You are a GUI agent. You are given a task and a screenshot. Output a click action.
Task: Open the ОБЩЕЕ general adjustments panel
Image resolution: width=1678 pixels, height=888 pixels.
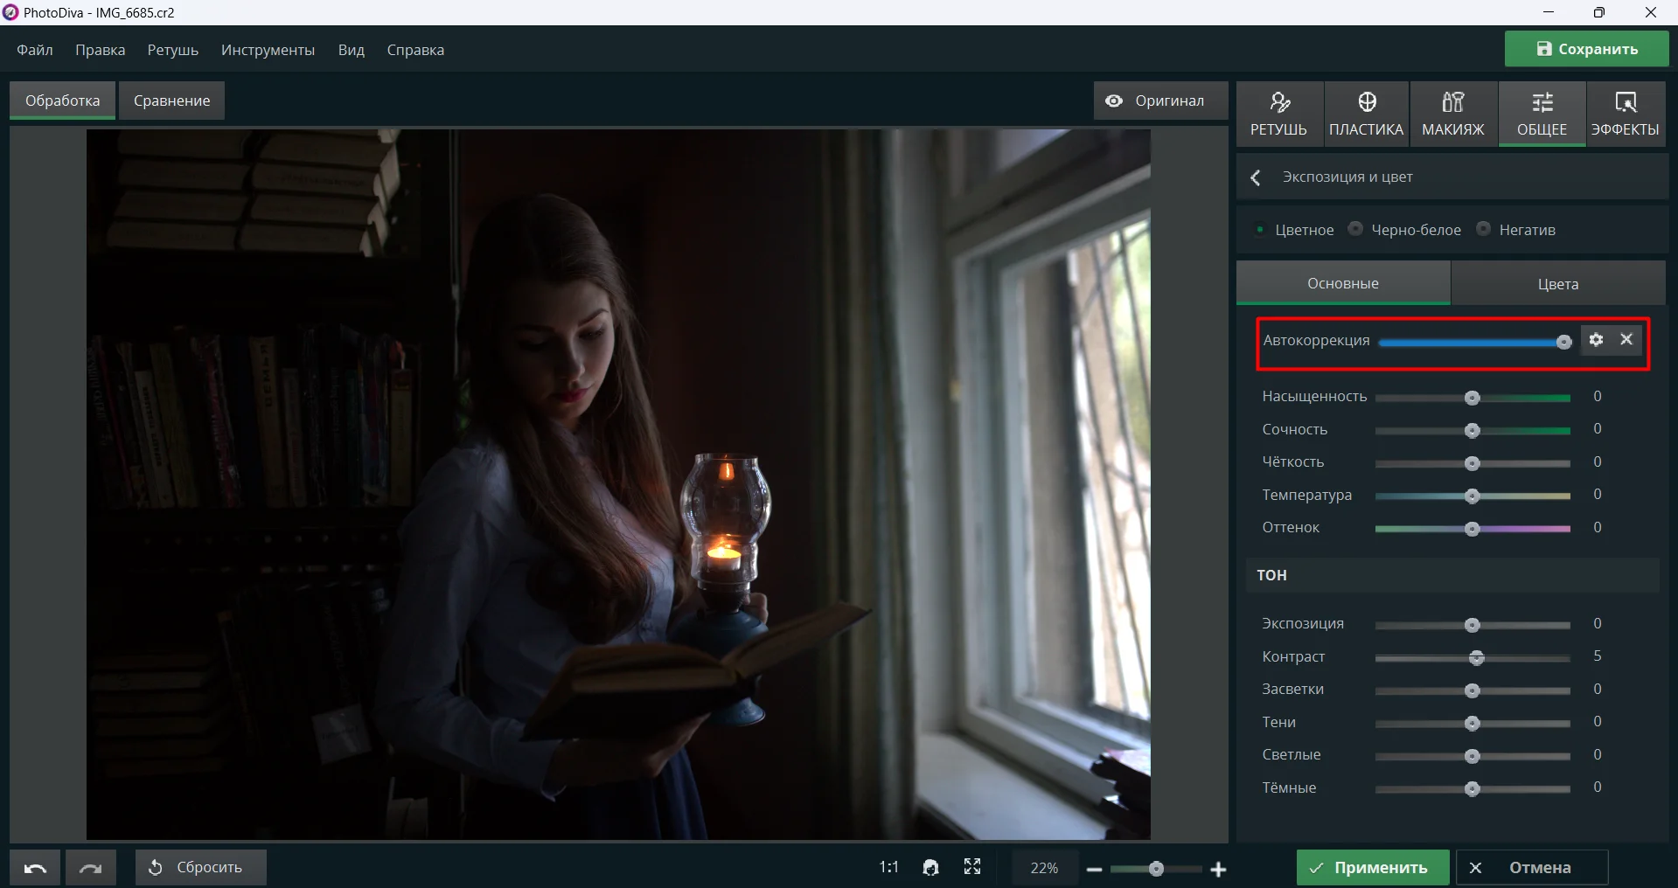pos(1542,114)
